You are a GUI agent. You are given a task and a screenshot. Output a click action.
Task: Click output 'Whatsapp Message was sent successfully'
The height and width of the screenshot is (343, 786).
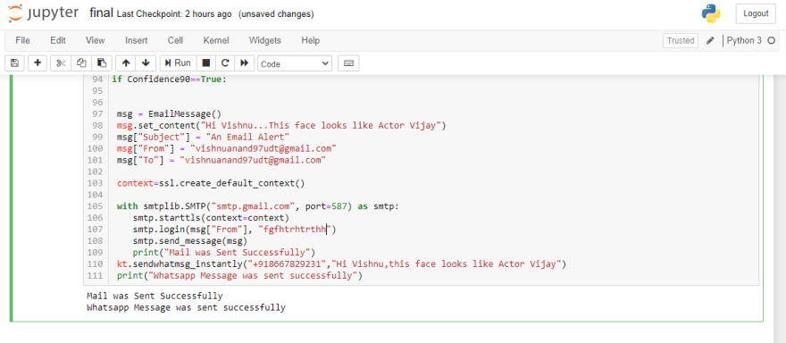coord(186,307)
